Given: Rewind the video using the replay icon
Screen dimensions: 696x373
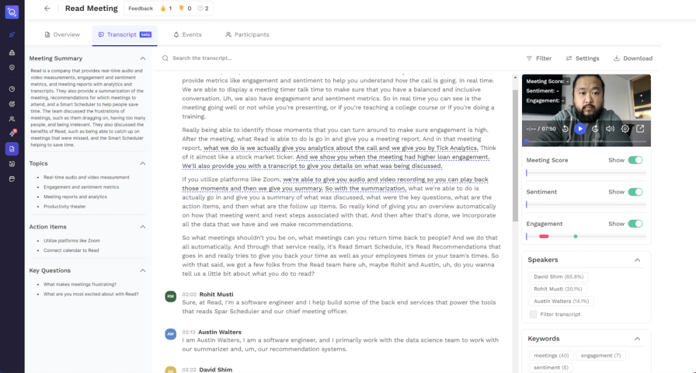Looking at the screenshot, I should [x=565, y=129].
